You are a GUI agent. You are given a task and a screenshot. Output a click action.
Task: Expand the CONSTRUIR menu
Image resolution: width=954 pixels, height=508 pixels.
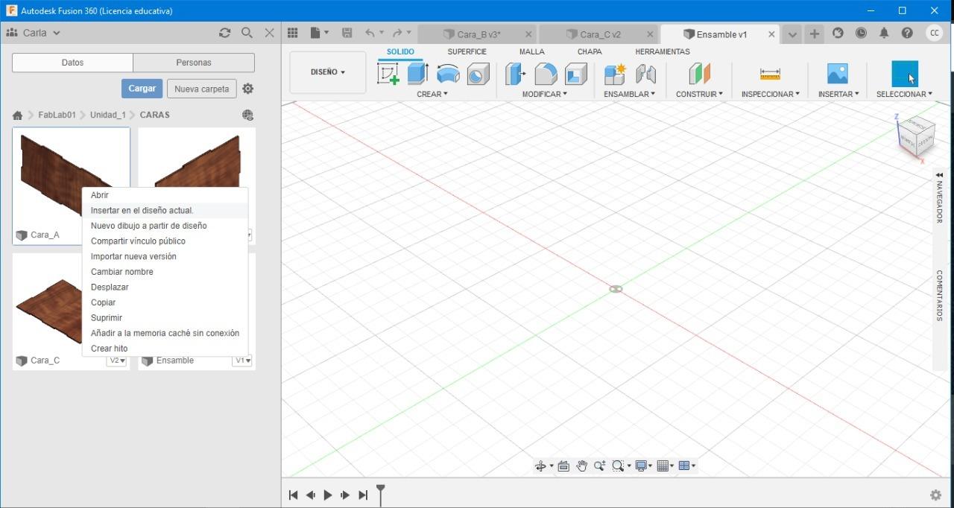[699, 94]
